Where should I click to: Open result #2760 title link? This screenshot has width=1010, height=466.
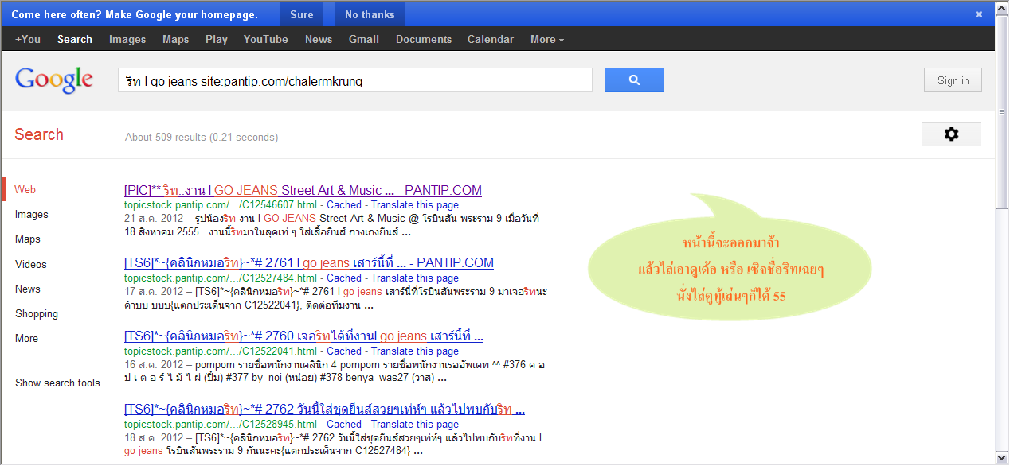click(x=304, y=336)
